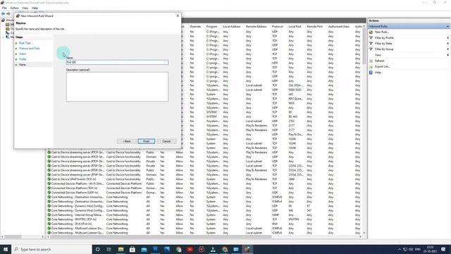Open Microsoft Store from taskbar

click(x=132, y=249)
